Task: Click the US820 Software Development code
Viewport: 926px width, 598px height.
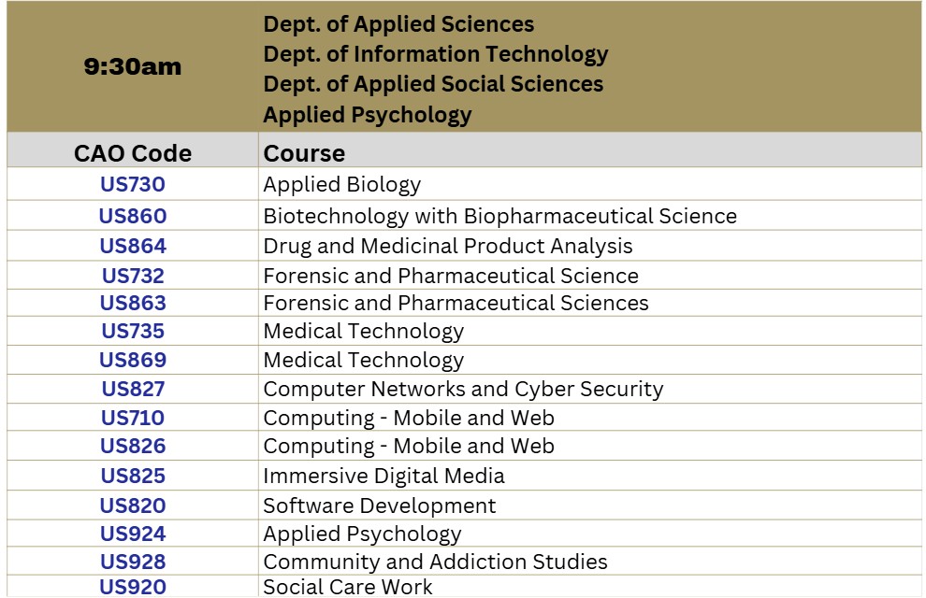Action: click(133, 506)
